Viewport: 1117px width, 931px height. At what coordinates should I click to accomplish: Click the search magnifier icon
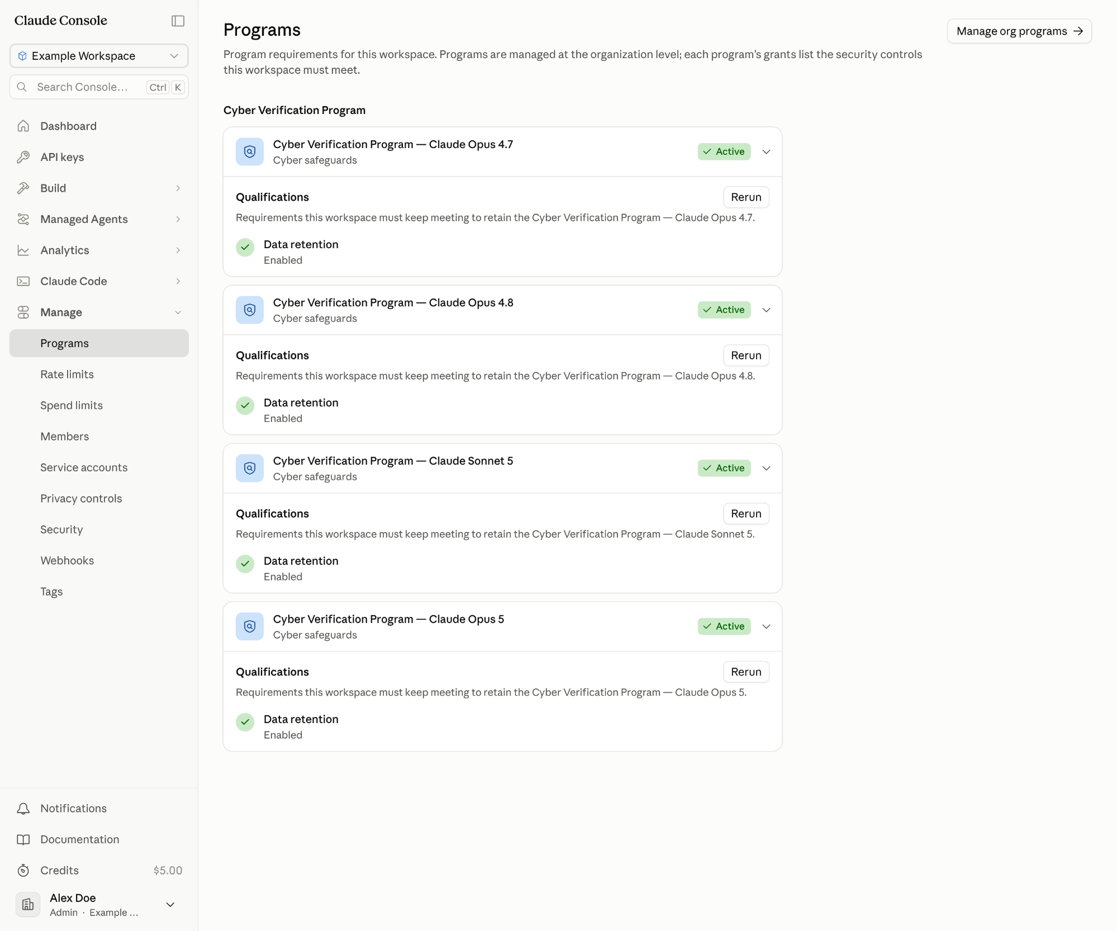(x=22, y=87)
